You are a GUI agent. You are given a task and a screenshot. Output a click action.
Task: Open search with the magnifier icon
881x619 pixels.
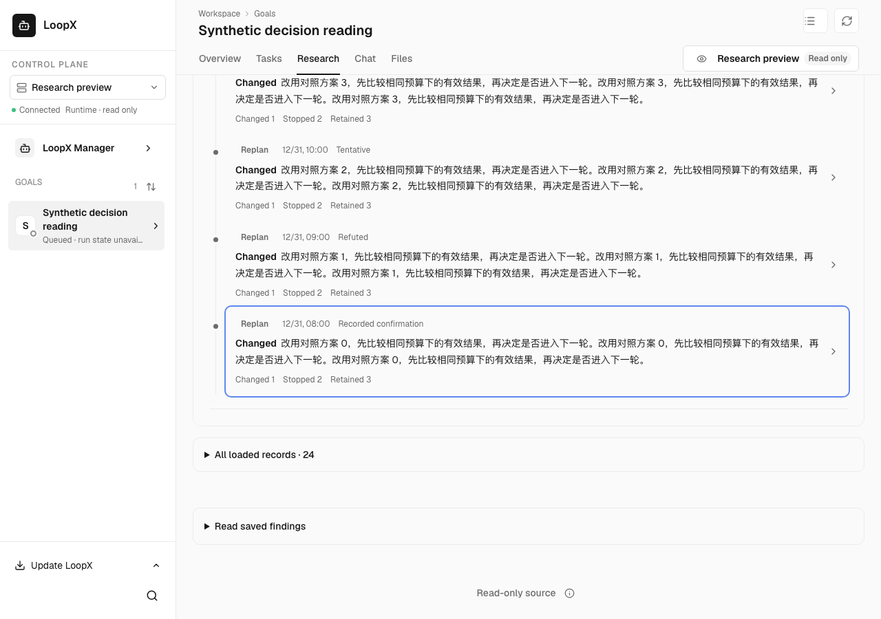click(x=152, y=596)
